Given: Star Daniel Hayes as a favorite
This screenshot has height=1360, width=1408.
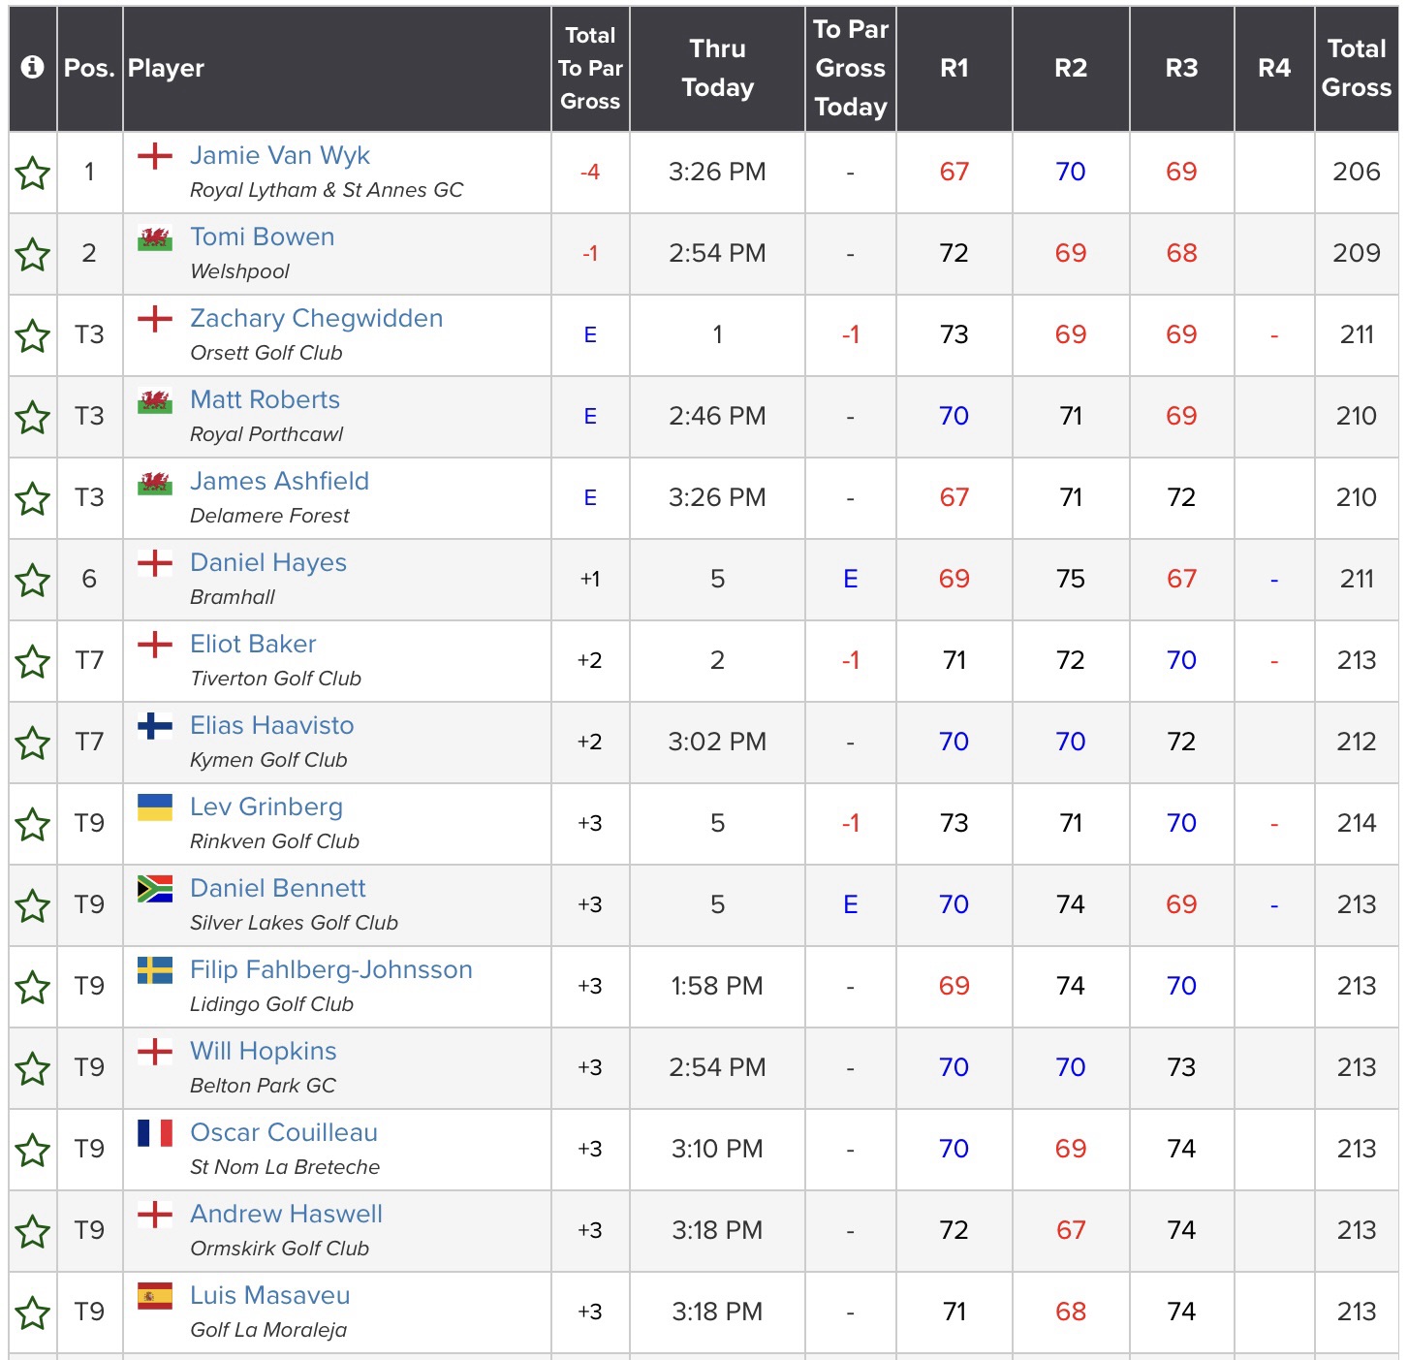Looking at the screenshot, I should [32, 581].
